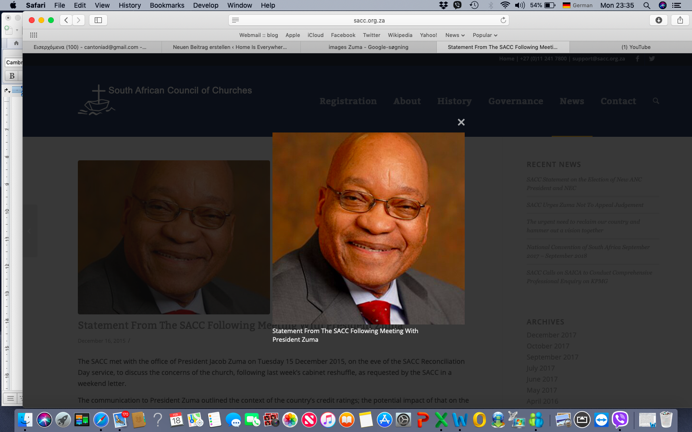Show Reader view icon in address bar
The image size is (692, 432).
coord(235,20)
